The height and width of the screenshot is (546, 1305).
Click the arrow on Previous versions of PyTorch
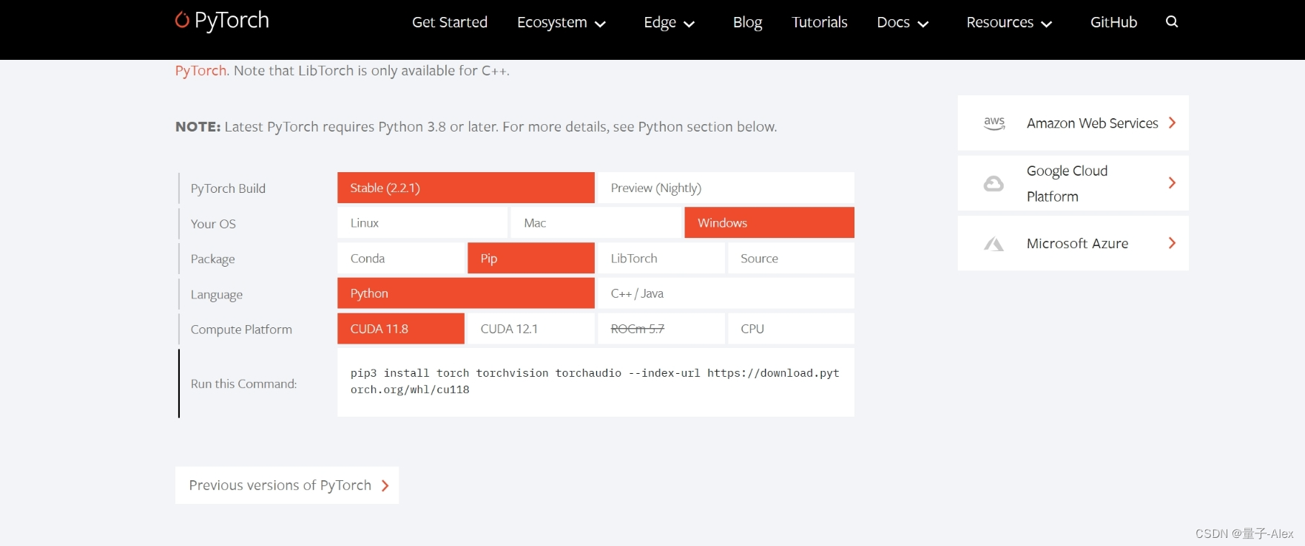[385, 485]
